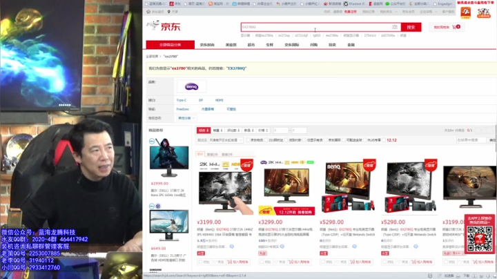Open the 我的京东 dropdown in top bar
Image resolution: width=497 pixels, height=279 pixels.
[388, 12]
